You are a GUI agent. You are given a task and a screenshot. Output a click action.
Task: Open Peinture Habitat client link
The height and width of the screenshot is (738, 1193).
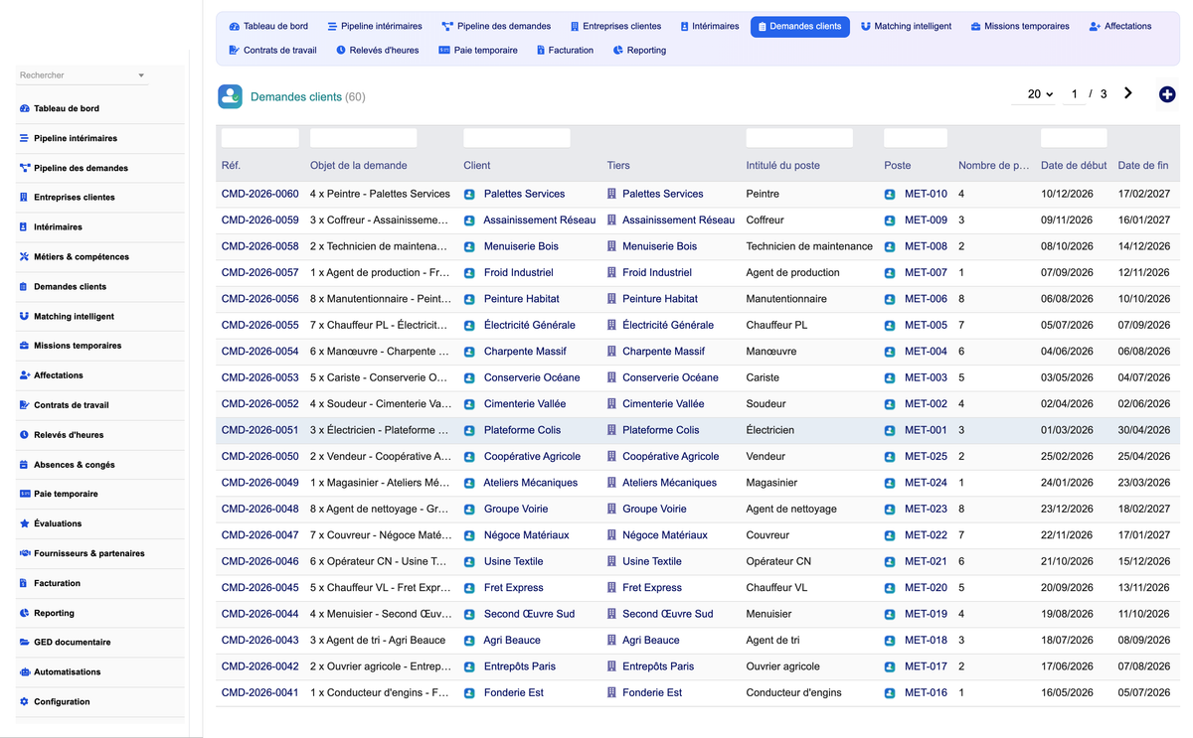[521, 299]
